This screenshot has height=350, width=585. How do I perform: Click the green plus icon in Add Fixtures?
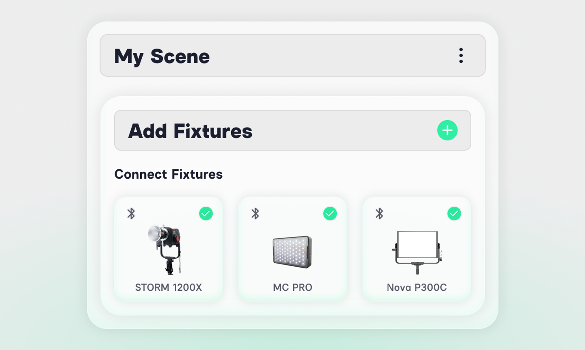447,130
